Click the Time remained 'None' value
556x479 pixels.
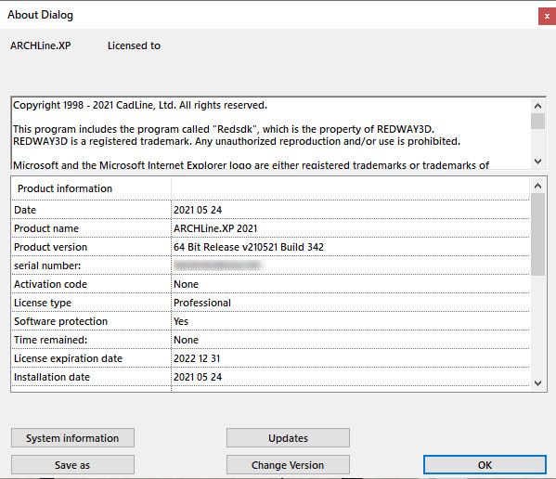(186, 340)
